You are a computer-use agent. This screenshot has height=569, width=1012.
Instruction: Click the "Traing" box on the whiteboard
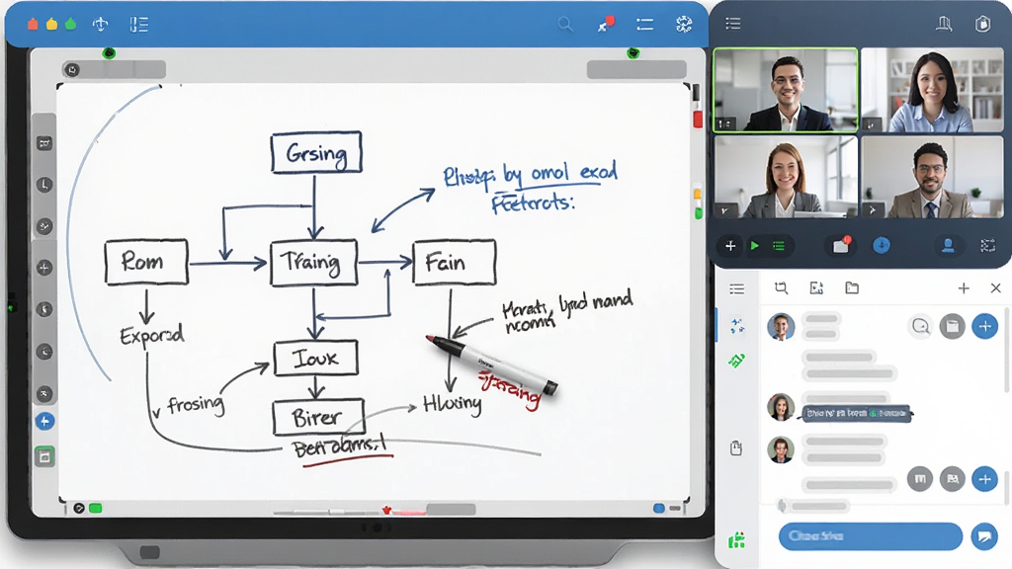pyautogui.click(x=313, y=263)
